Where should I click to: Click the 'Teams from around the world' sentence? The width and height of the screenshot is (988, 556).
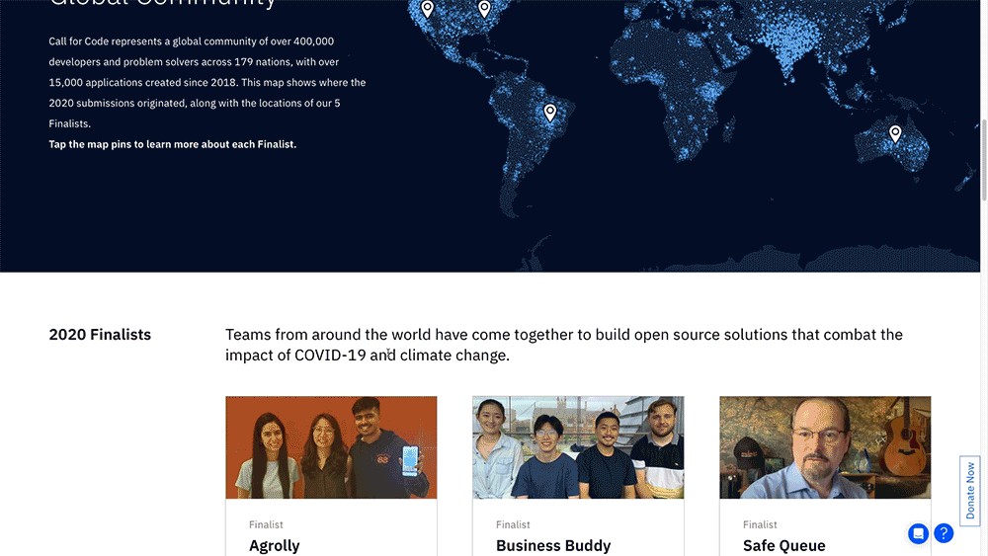click(564, 345)
